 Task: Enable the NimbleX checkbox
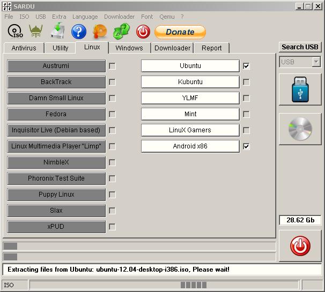pyautogui.click(x=112, y=162)
